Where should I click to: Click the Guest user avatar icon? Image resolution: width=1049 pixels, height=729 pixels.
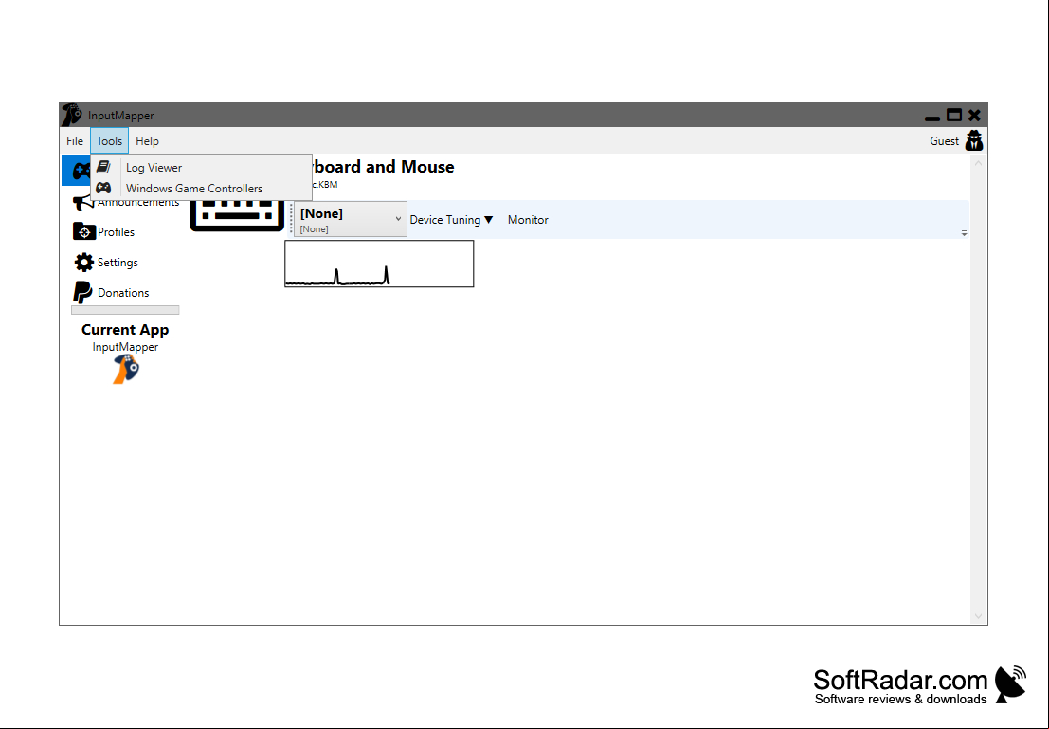click(974, 140)
